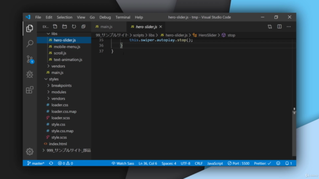
Task: Click Port : 5500 live server indicator
Action: [238, 163]
